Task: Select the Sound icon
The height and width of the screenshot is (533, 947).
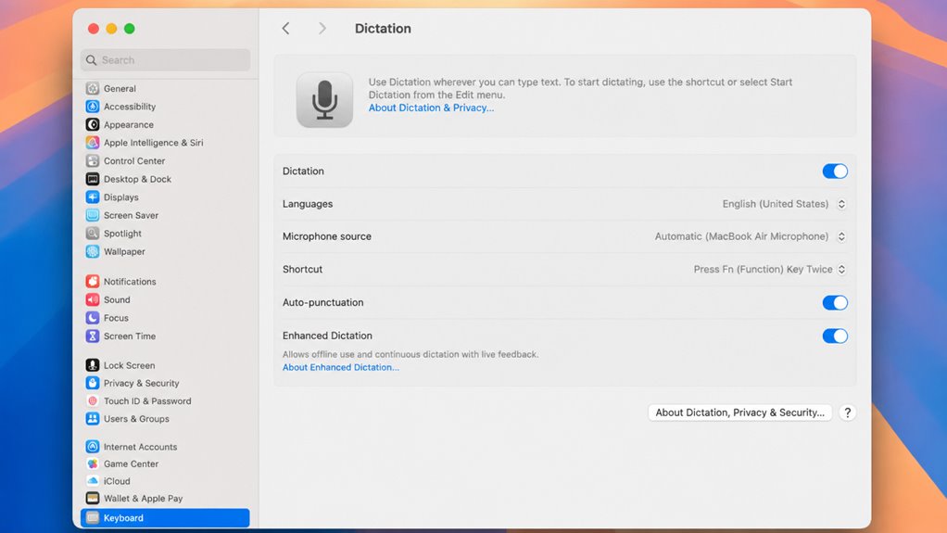Action: tap(93, 299)
